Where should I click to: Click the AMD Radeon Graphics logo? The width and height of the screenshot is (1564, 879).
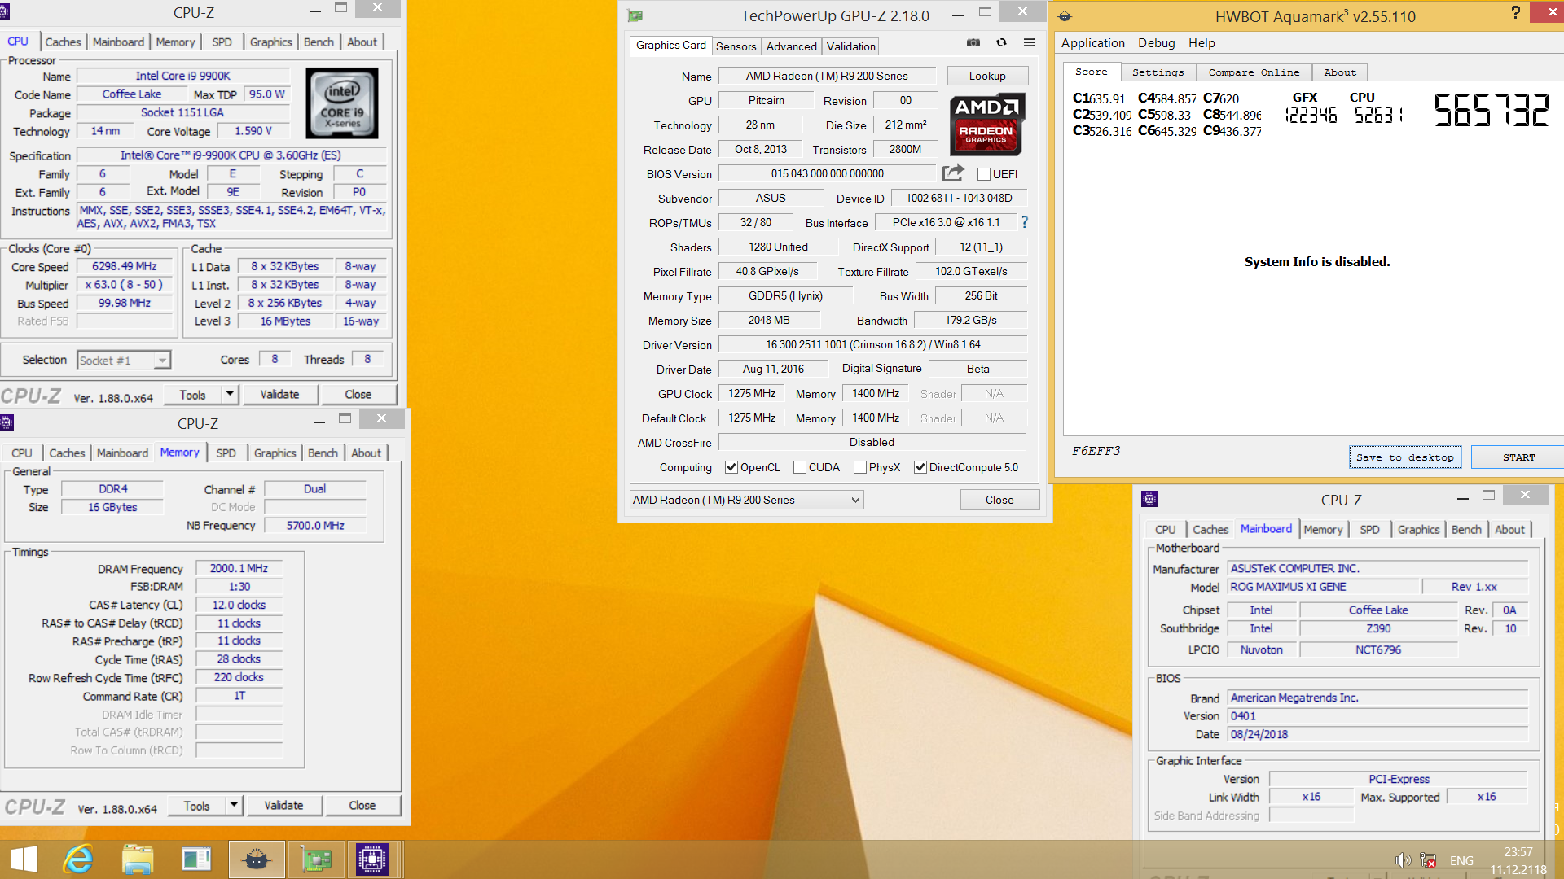coord(986,124)
